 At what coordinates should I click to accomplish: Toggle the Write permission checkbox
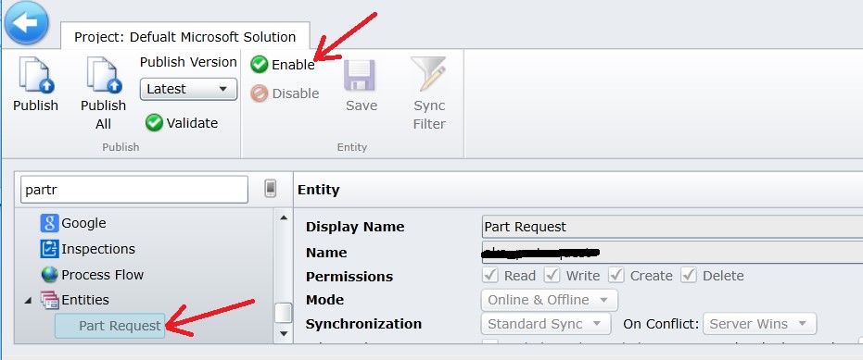[x=552, y=275]
